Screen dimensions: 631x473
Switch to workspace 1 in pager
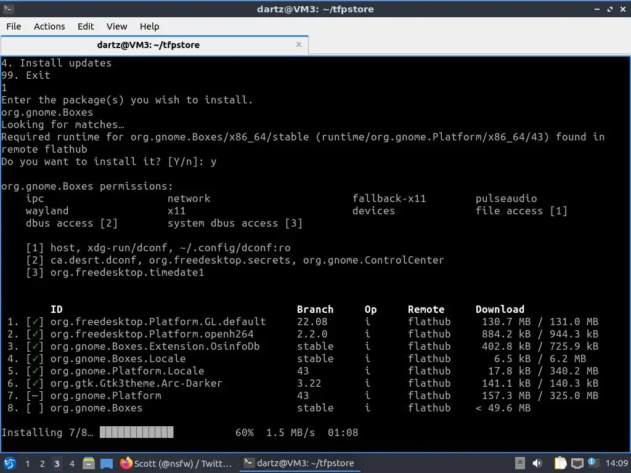(x=27, y=464)
